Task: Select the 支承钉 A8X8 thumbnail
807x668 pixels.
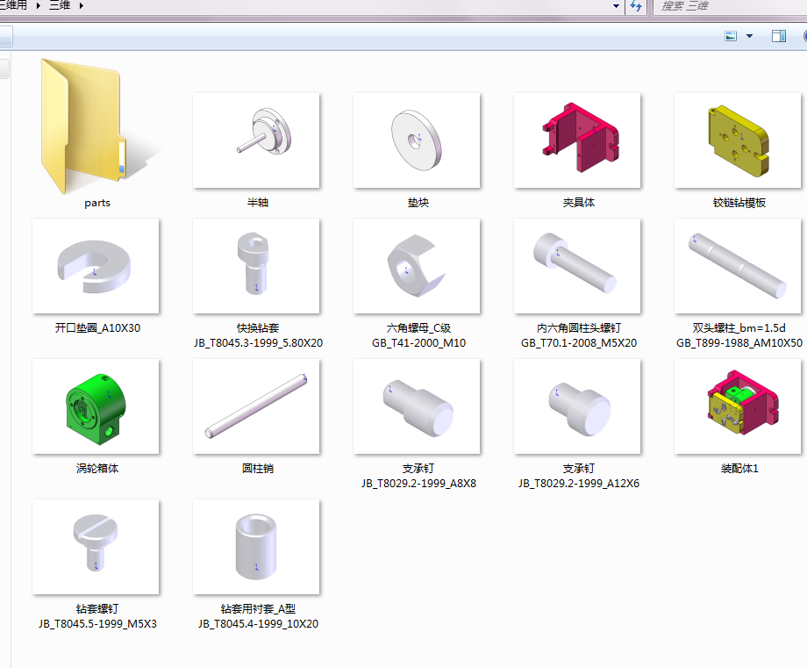Action: pos(417,406)
